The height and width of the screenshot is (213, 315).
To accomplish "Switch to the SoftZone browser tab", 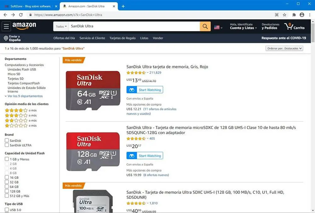I will click(30, 6).
